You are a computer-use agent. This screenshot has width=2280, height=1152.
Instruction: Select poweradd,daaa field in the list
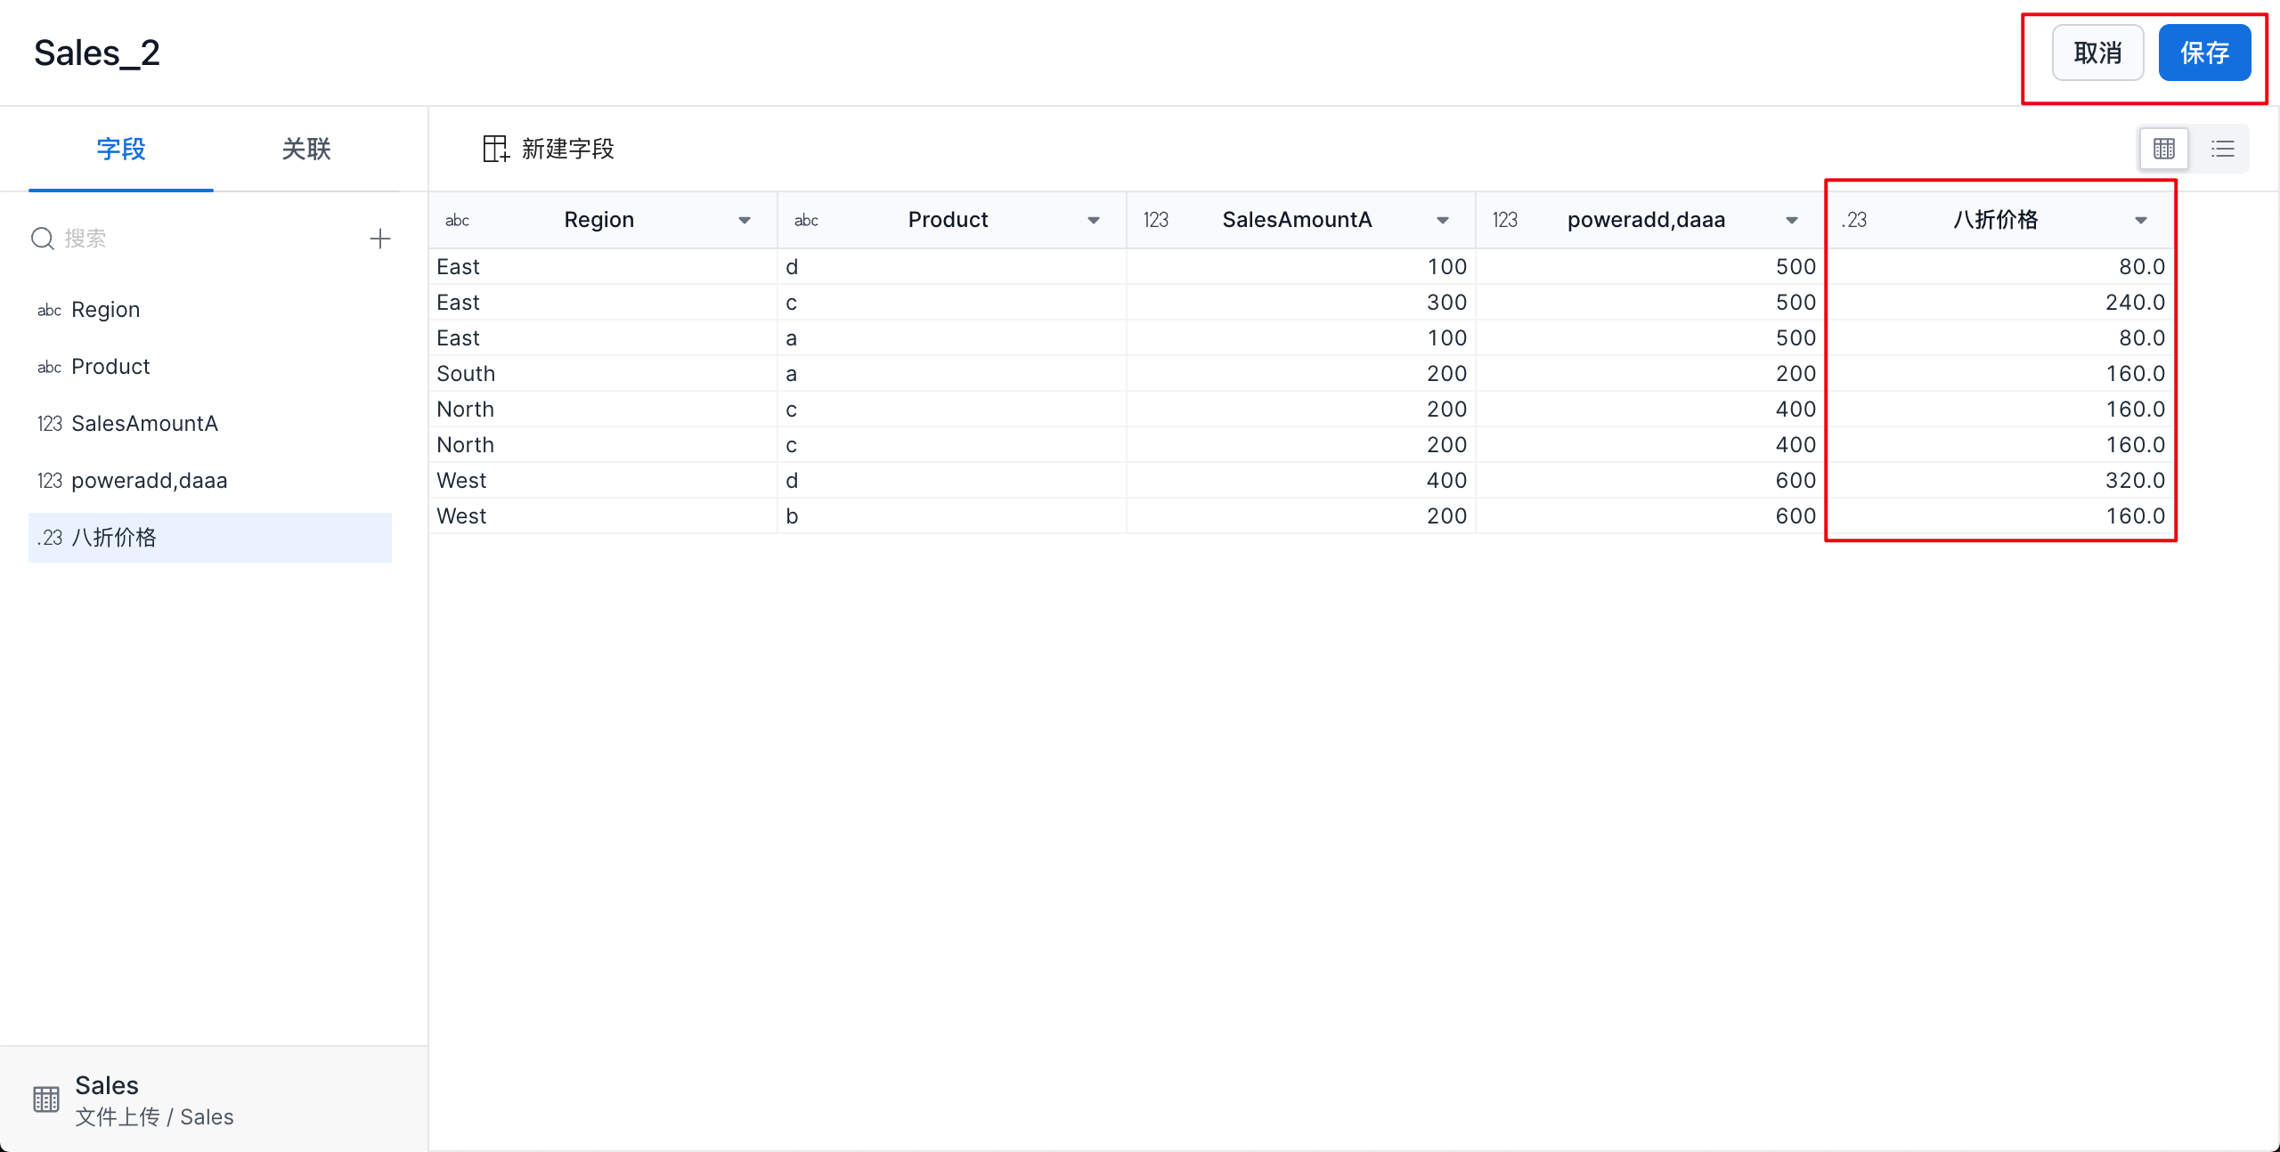tap(149, 481)
